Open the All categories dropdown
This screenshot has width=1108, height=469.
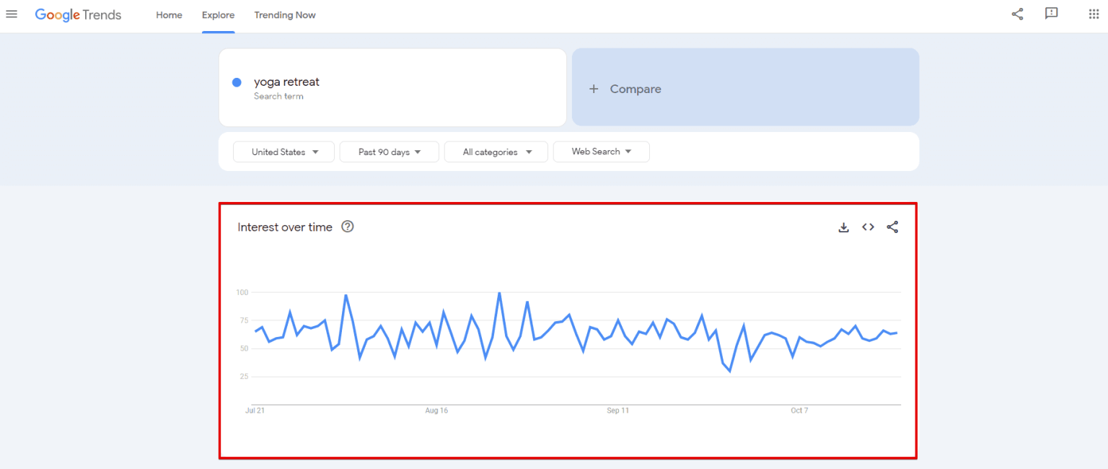coord(496,152)
